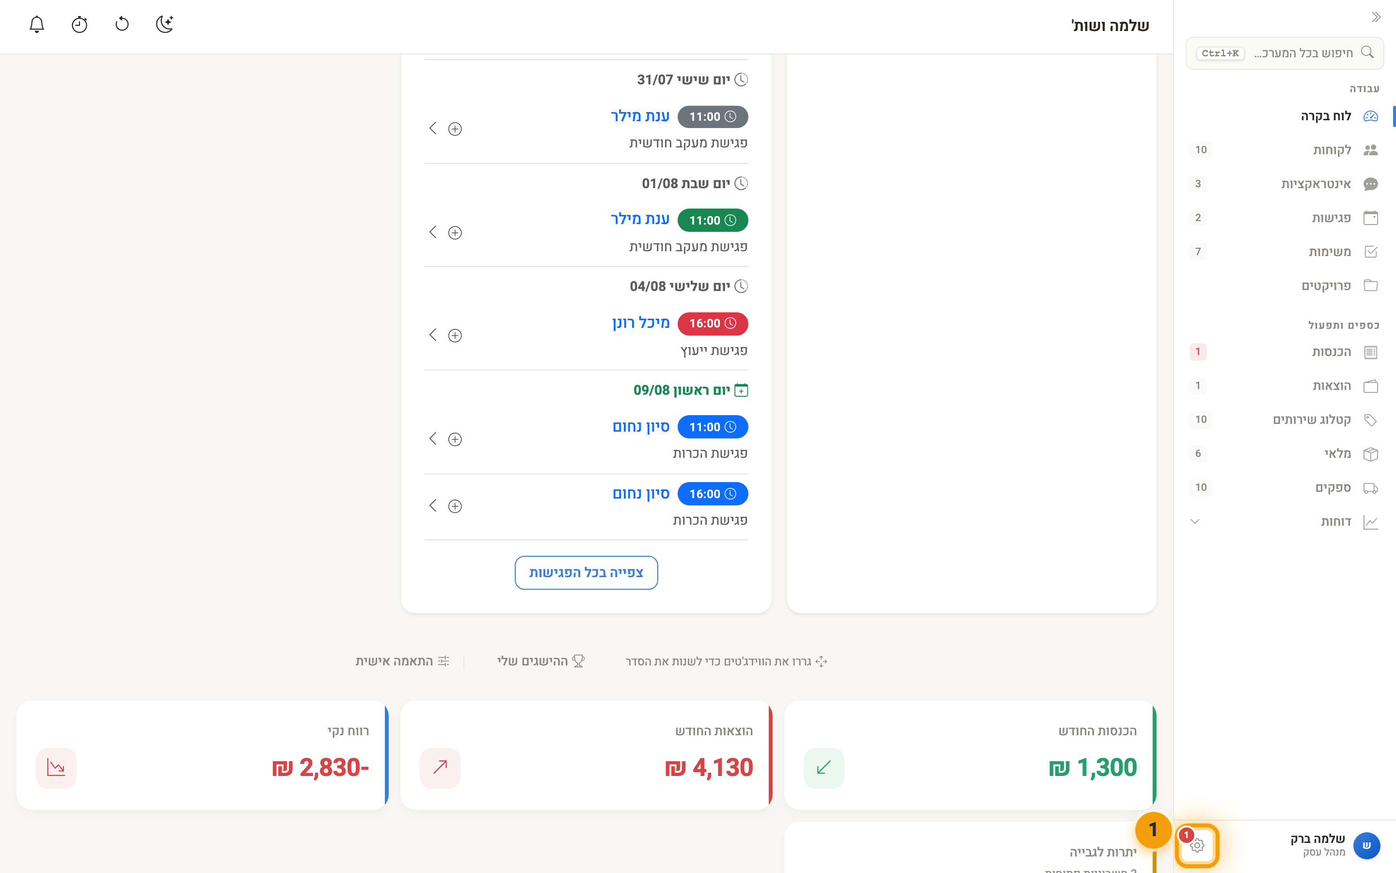Image resolution: width=1396 pixels, height=873 pixels.
Task: Expand chevron on סיון נחום 16:00 meeting
Action: click(433, 506)
